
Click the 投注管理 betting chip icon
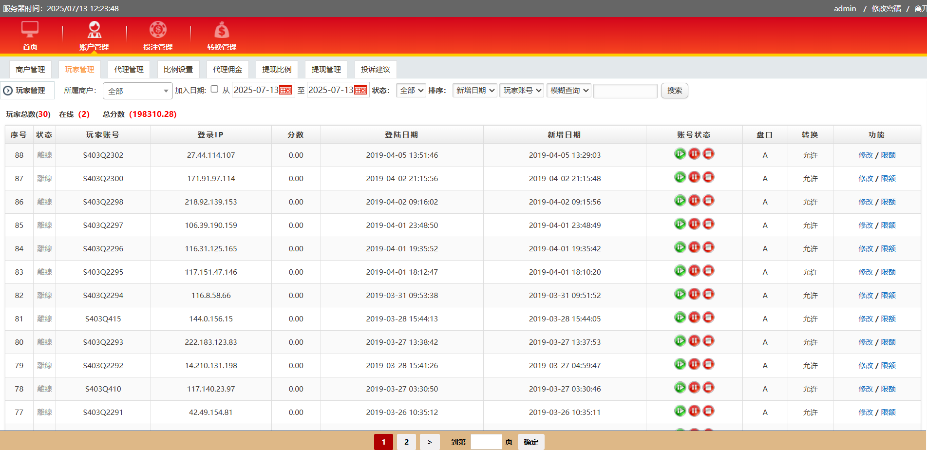(158, 30)
